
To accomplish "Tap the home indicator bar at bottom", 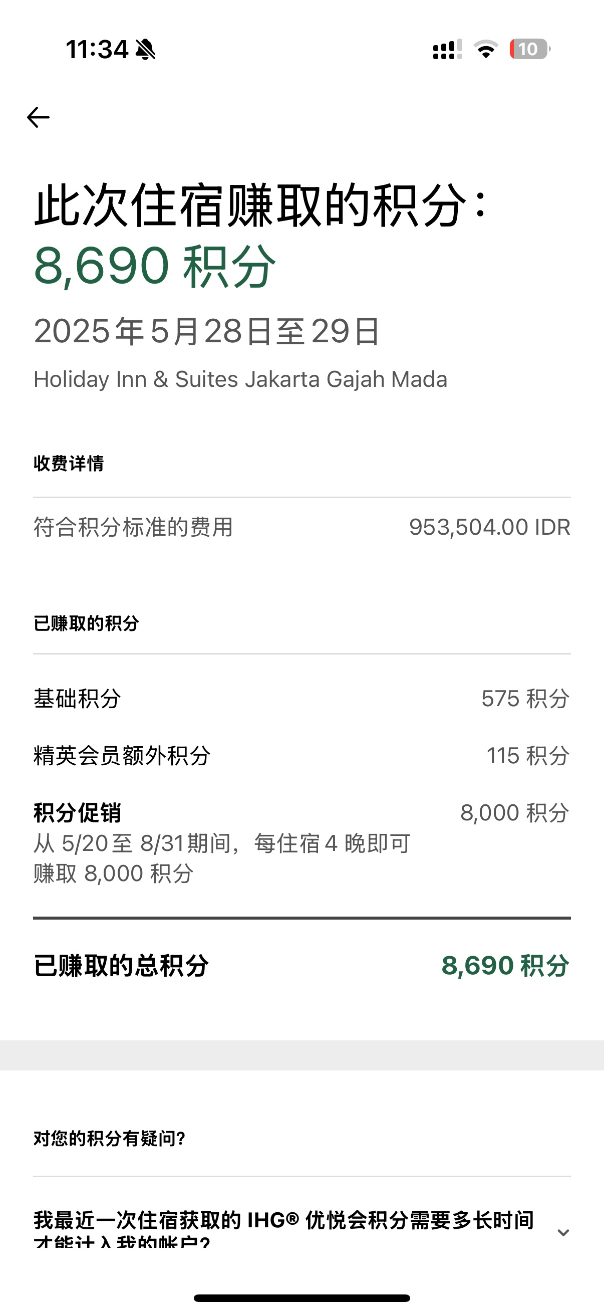I will tap(301, 1297).
